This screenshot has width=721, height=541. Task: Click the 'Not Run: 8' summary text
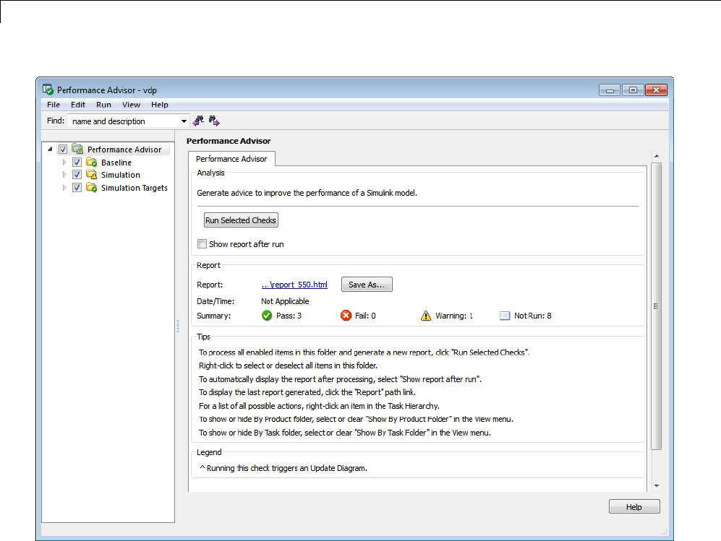coord(532,316)
